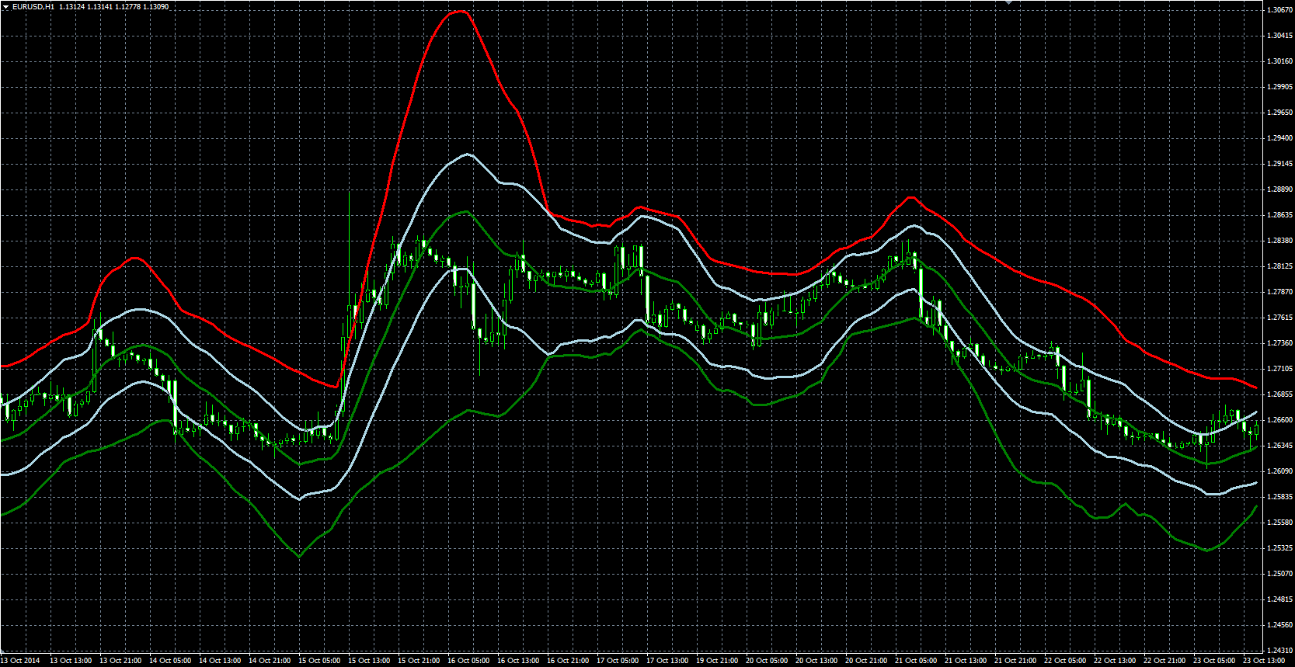1295x667 pixels.
Task: Click the EURUSD,H1 symbol label
Action: pyautogui.click(x=33, y=7)
